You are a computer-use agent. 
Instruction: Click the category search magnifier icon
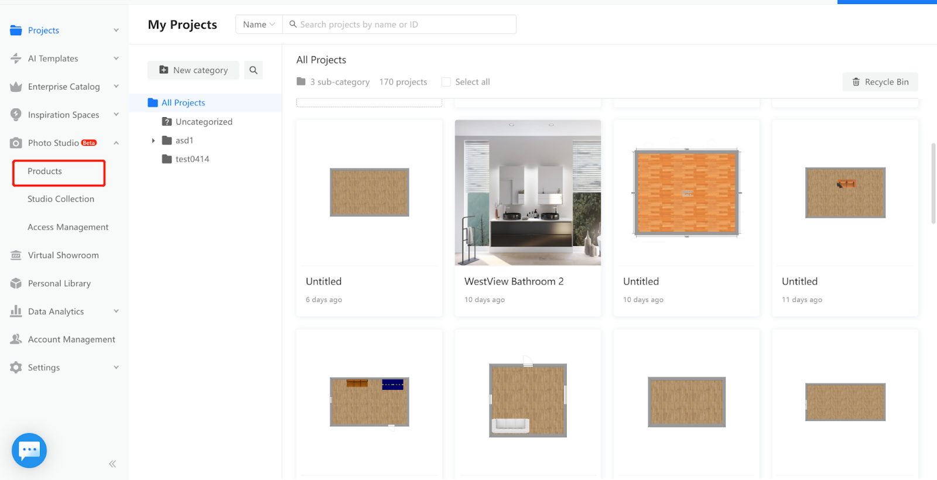pos(254,70)
